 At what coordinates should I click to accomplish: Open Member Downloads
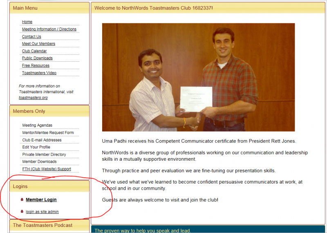pyautogui.click(x=39, y=161)
